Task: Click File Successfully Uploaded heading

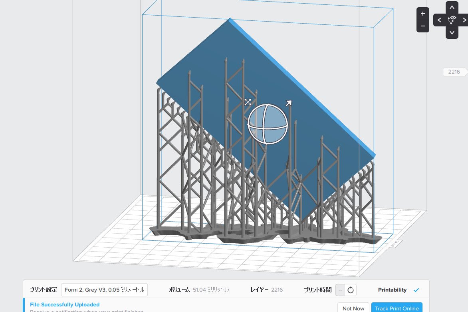Action: (65, 304)
